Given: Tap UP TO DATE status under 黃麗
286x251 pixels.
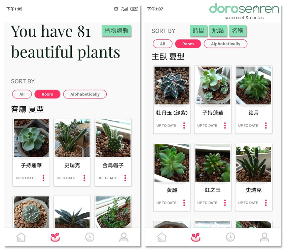Looking at the screenshot, I should click(166, 203).
